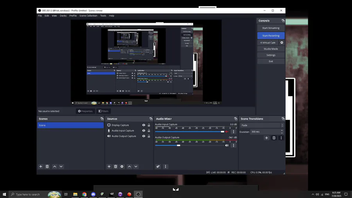
Task: Open the Edit menu
Action: (x=47, y=16)
